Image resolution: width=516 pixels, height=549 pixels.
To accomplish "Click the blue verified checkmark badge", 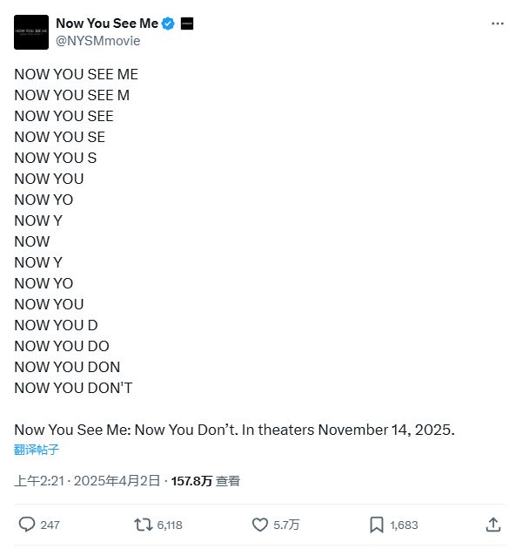I will point(168,24).
